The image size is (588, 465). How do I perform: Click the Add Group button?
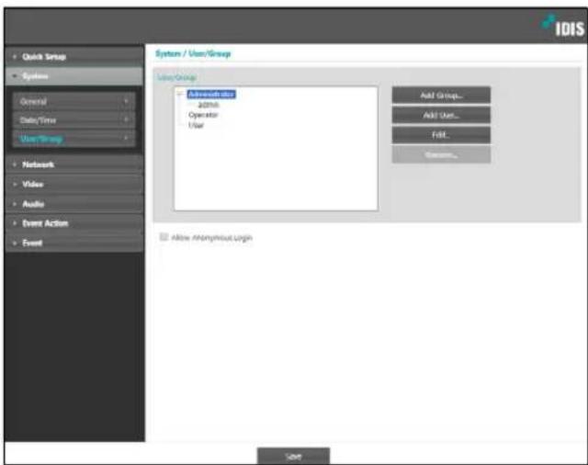(x=441, y=96)
